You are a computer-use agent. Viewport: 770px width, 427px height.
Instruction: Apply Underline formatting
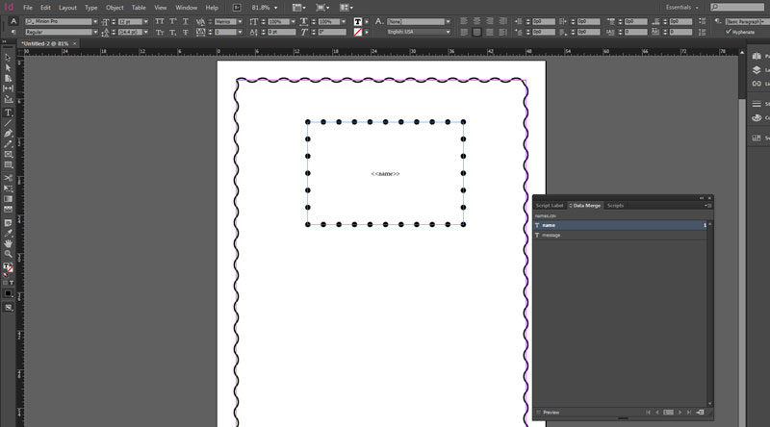(x=185, y=21)
